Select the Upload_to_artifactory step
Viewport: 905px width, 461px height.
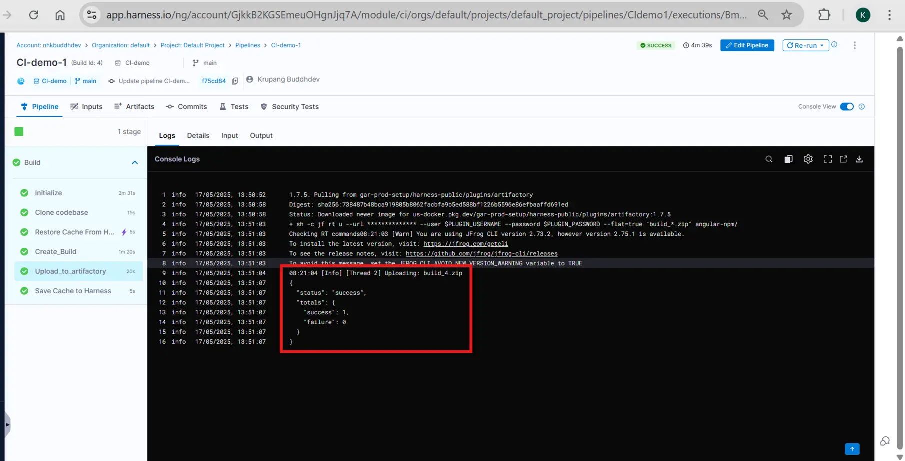point(78,271)
